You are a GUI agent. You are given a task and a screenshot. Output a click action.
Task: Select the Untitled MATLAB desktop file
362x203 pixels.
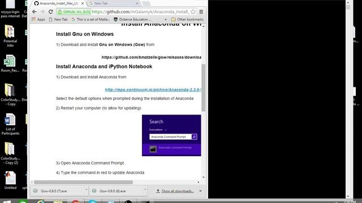tap(10, 180)
